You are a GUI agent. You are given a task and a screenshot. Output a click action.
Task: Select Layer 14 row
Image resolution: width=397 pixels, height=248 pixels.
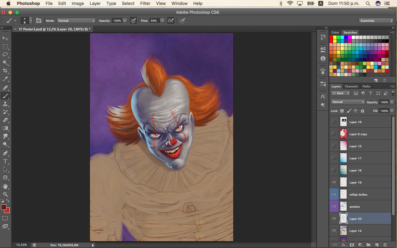pos(360,231)
